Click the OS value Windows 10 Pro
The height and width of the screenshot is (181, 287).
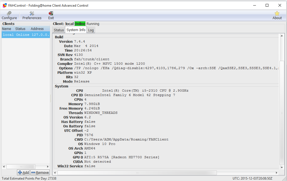point(100,144)
